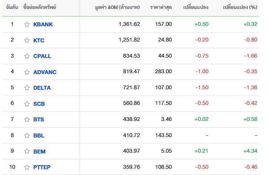Click the star beside DELTA

27,87
